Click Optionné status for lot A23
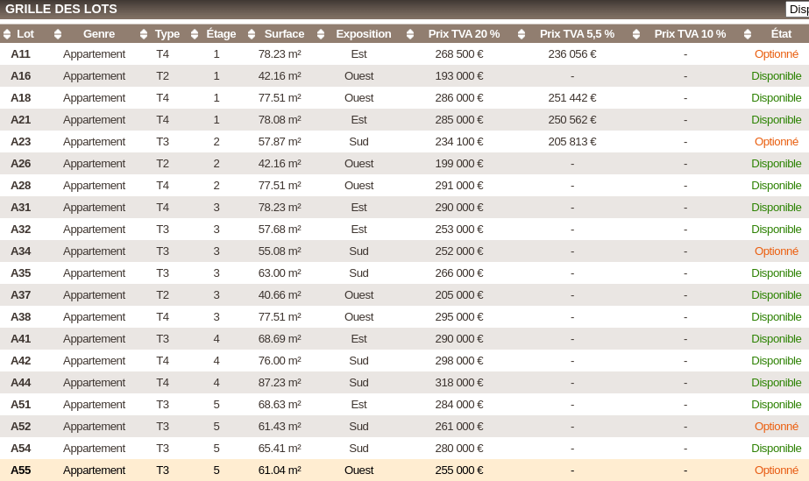809x481 pixels. 776,142
